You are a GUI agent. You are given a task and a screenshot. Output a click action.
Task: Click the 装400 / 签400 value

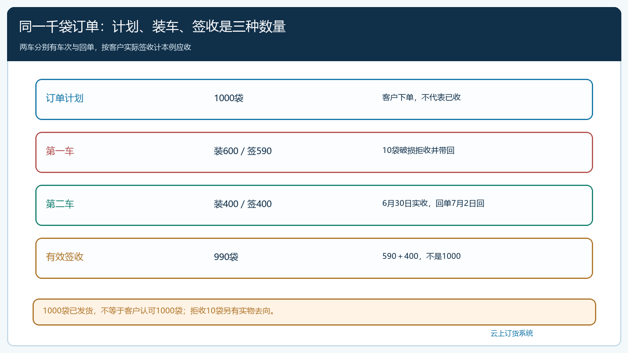(x=243, y=204)
